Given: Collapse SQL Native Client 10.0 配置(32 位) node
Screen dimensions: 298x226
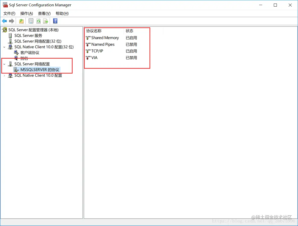Looking at the screenshot, I should 4,47.
